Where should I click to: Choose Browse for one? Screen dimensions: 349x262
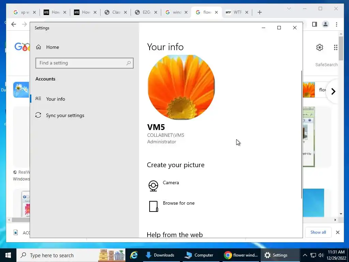[x=171, y=206]
